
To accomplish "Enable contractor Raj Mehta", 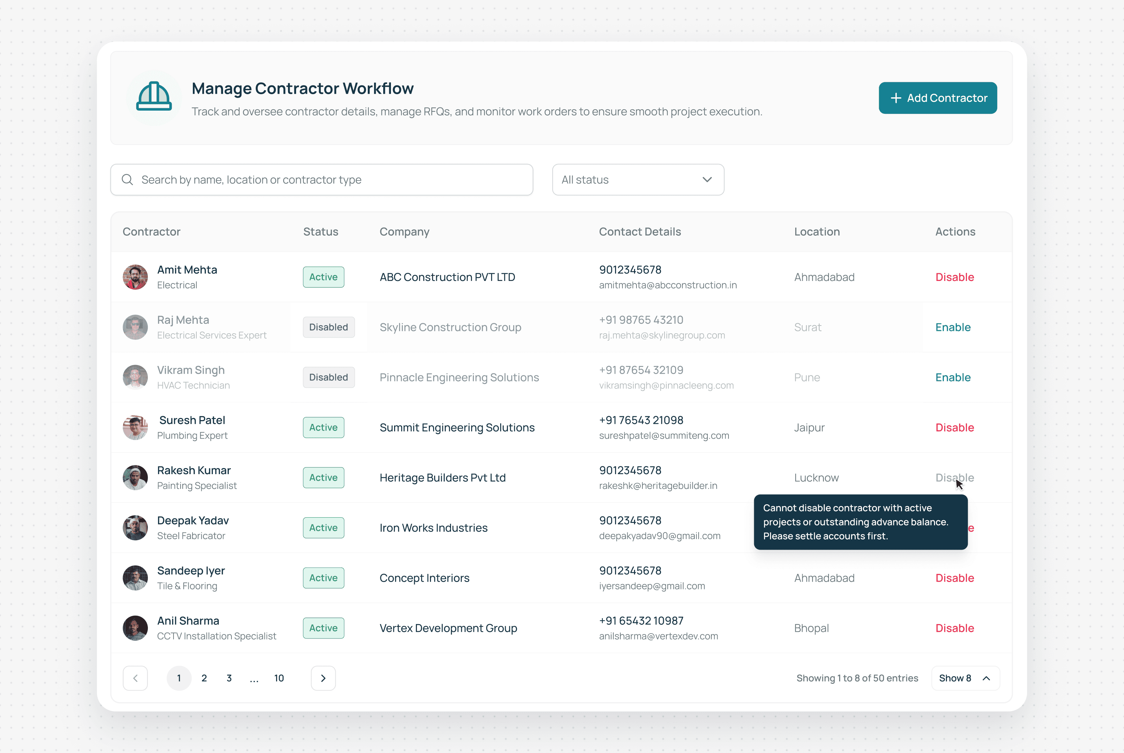I will coord(953,327).
